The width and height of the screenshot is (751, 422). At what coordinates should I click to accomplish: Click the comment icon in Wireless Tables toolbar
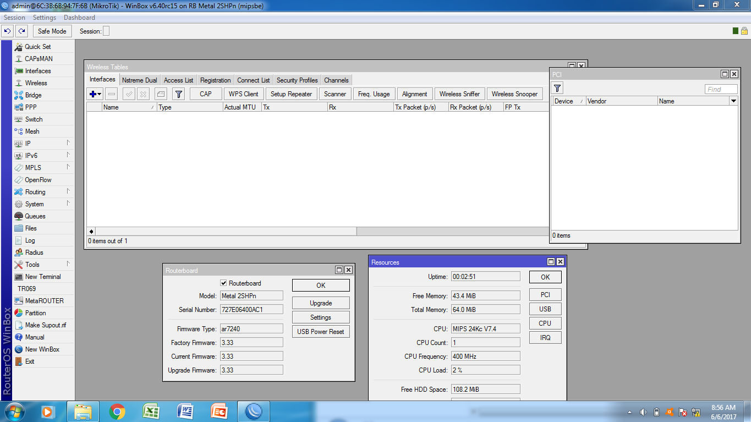tap(161, 94)
